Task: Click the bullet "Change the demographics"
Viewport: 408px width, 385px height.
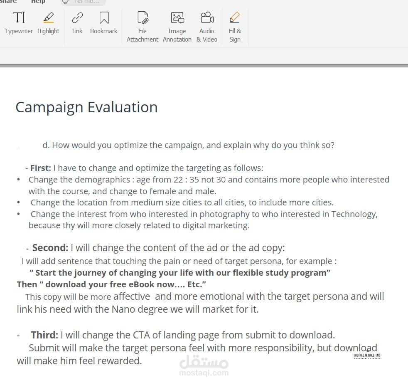Action: [209, 185]
